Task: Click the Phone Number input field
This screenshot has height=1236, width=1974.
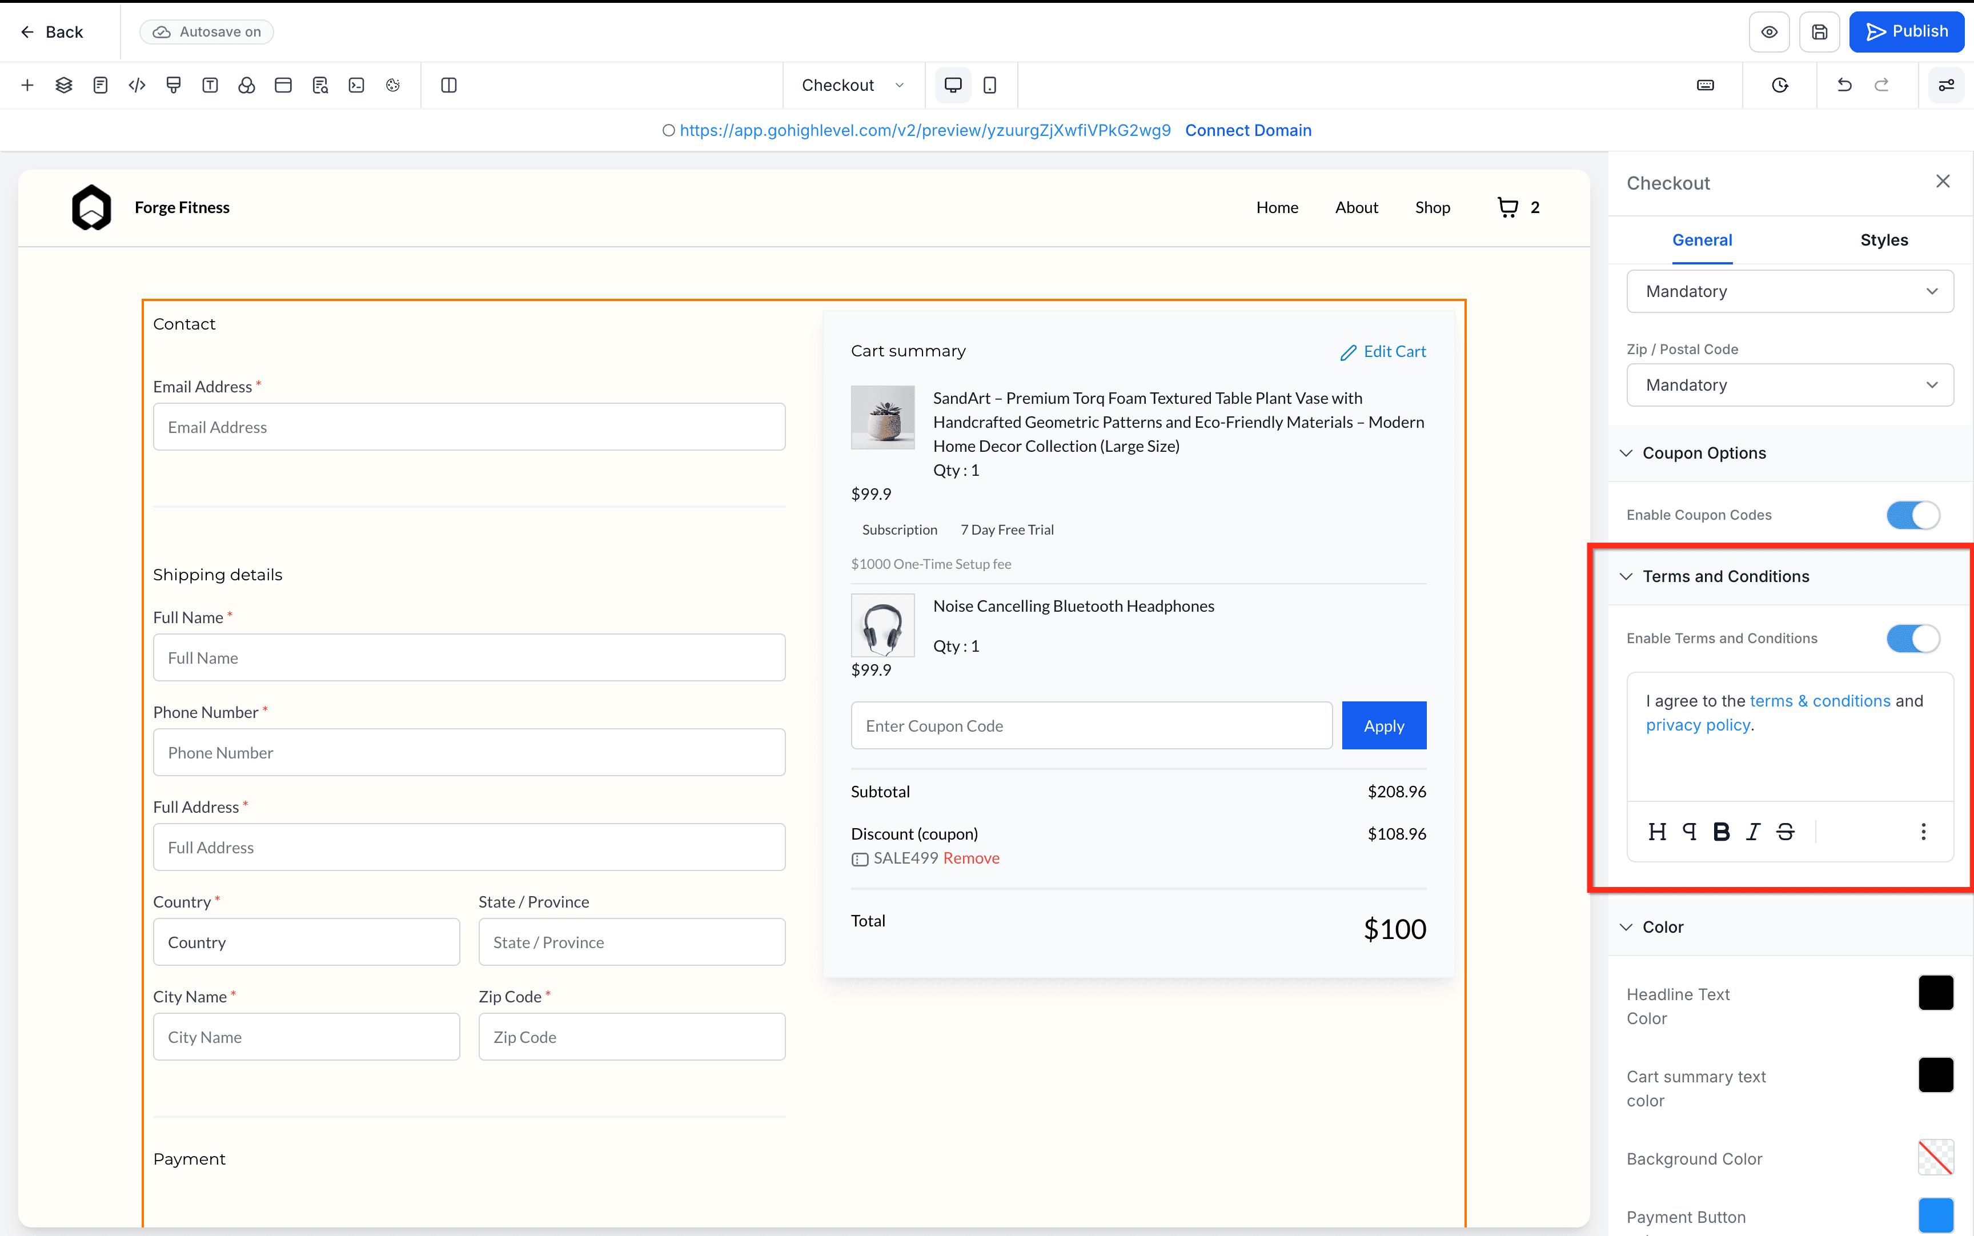Action: tap(469, 752)
